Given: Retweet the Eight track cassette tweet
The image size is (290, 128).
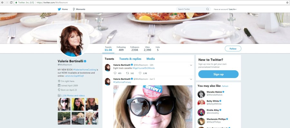Looking at the screenshot, I should click(127, 73).
